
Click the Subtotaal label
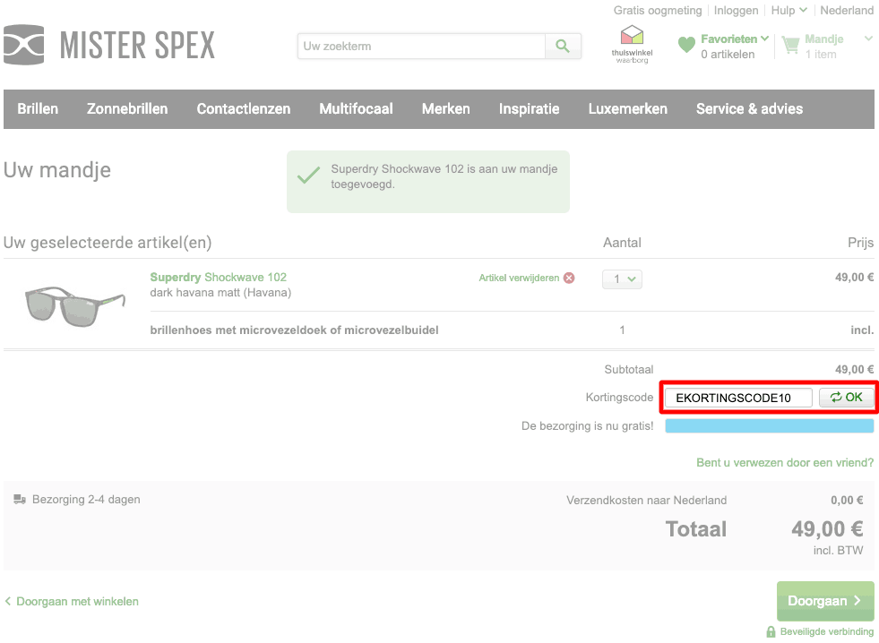click(x=629, y=370)
